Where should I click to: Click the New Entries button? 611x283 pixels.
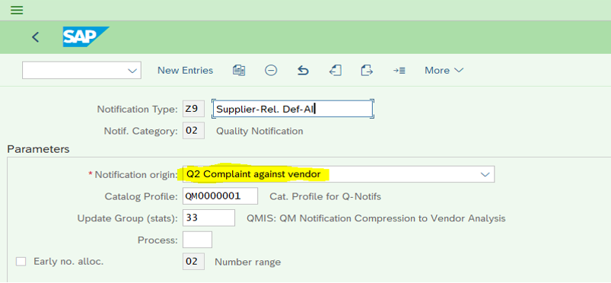185,71
